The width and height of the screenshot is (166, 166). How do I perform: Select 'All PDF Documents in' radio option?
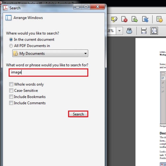coord(11,46)
